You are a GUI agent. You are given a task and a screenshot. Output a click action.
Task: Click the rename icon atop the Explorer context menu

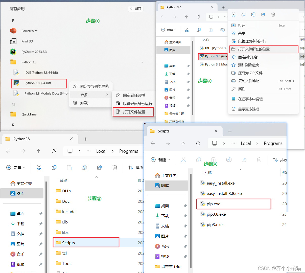253,15
